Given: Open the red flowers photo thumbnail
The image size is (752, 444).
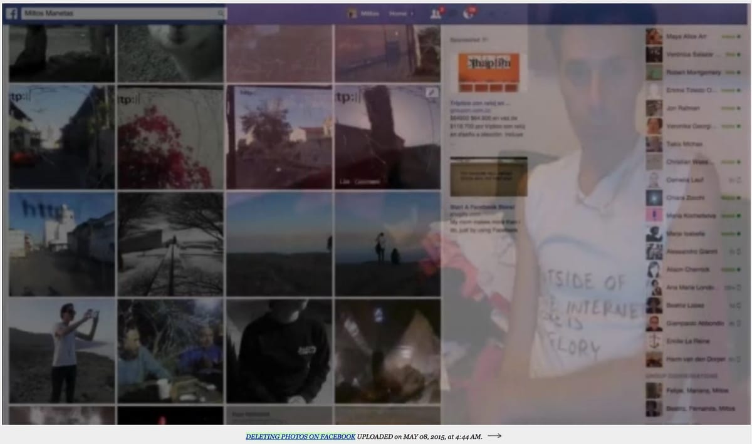Looking at the screenshot, I should coord(170,137).
